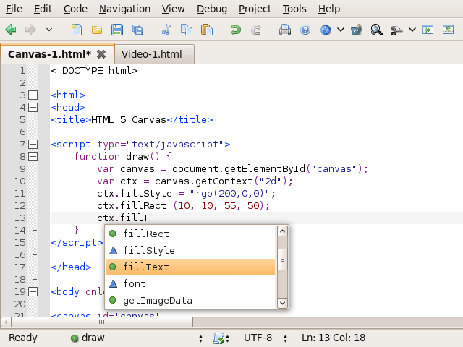Open the Help menu
463x347 pixels.
tap(329, 9)
